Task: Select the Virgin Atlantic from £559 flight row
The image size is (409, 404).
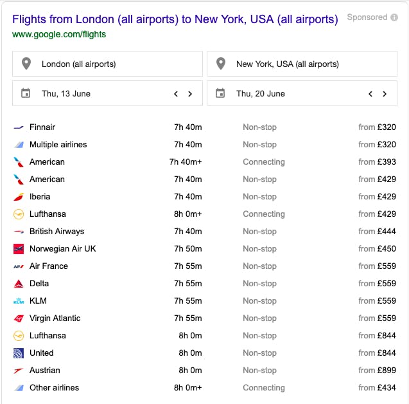Action: coord(204,318)
